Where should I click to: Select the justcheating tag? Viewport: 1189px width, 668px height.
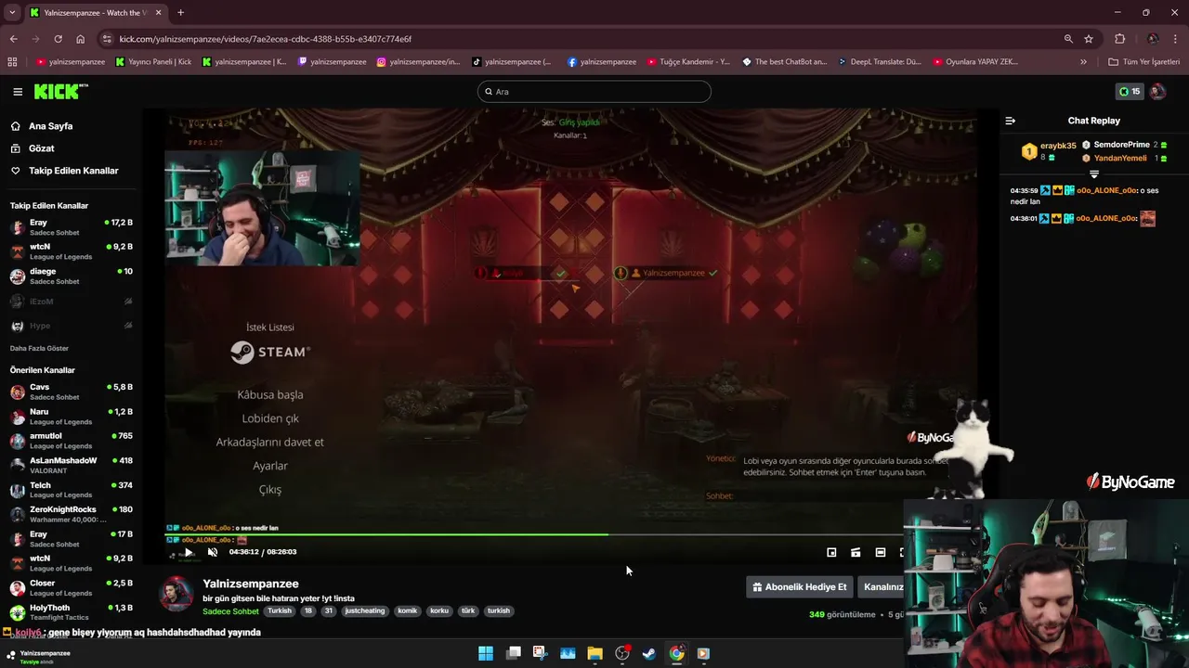point(364,611)
